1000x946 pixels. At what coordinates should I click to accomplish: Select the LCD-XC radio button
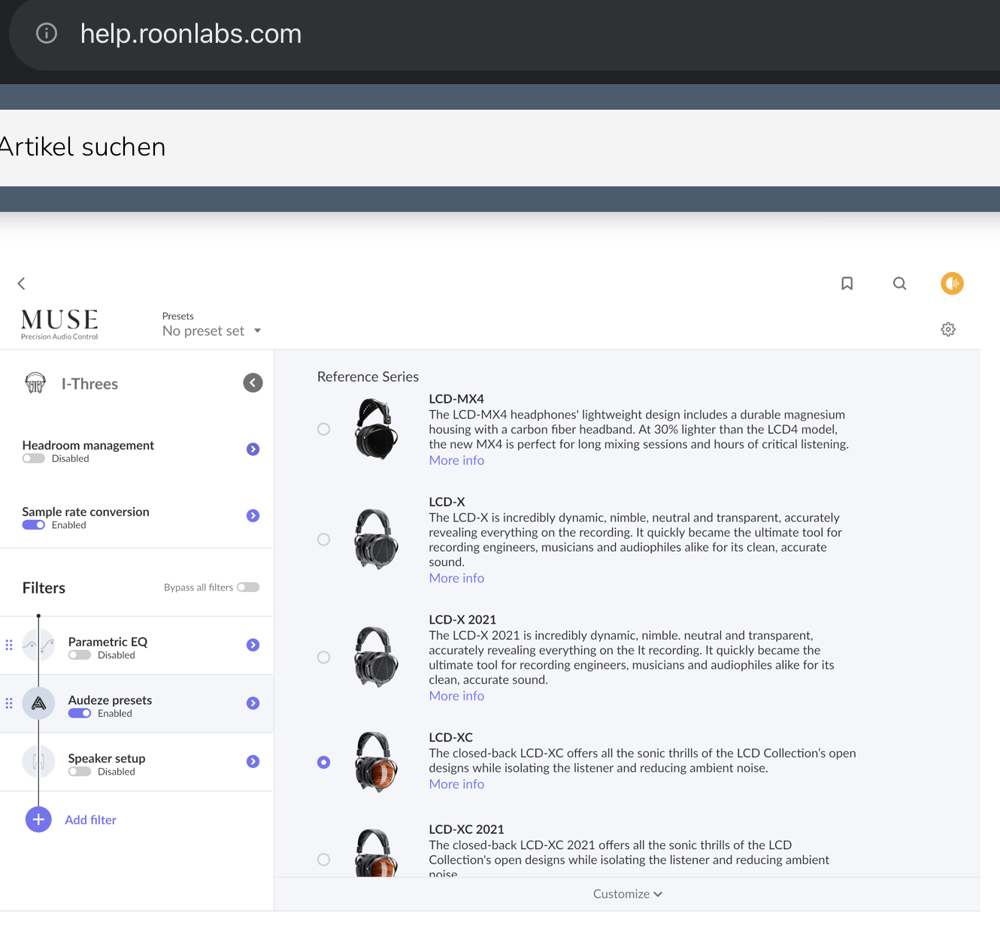click(x=323, y=762)
